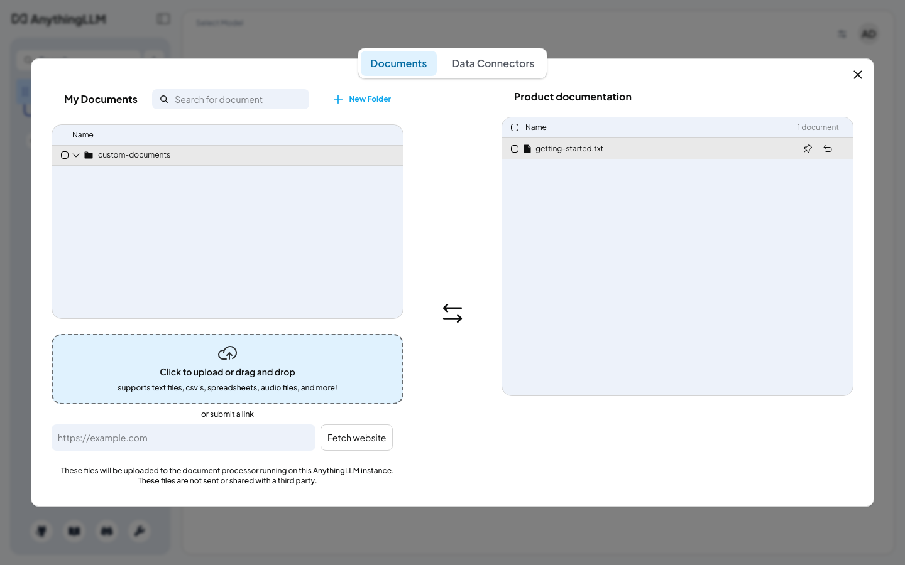
Task: Click the custom-documents folder icon
Action: click(x=89, y=155)
